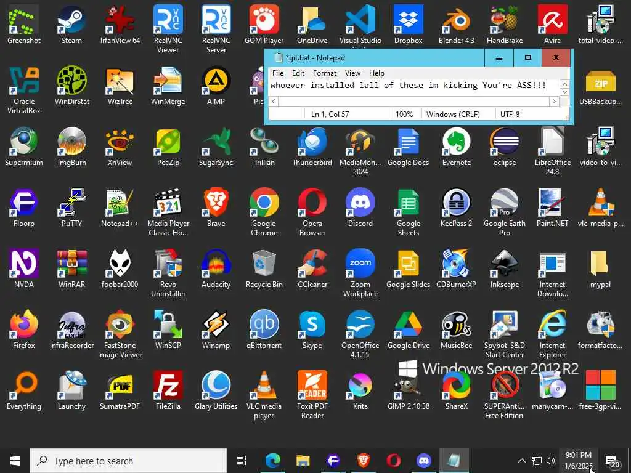Select the Audacity desktop icon
The image size is (631, 473).
[216, 269]
